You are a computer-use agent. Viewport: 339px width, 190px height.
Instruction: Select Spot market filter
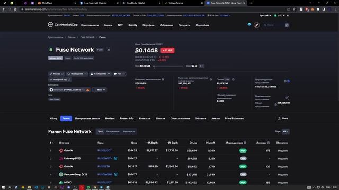coord(100,131)
